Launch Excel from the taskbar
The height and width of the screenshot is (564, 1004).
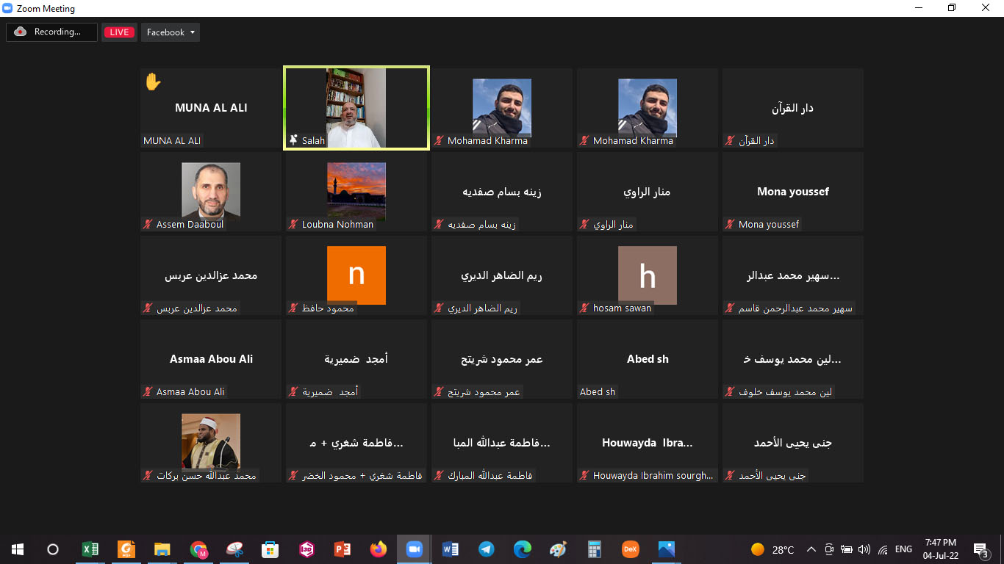[90, 549]
